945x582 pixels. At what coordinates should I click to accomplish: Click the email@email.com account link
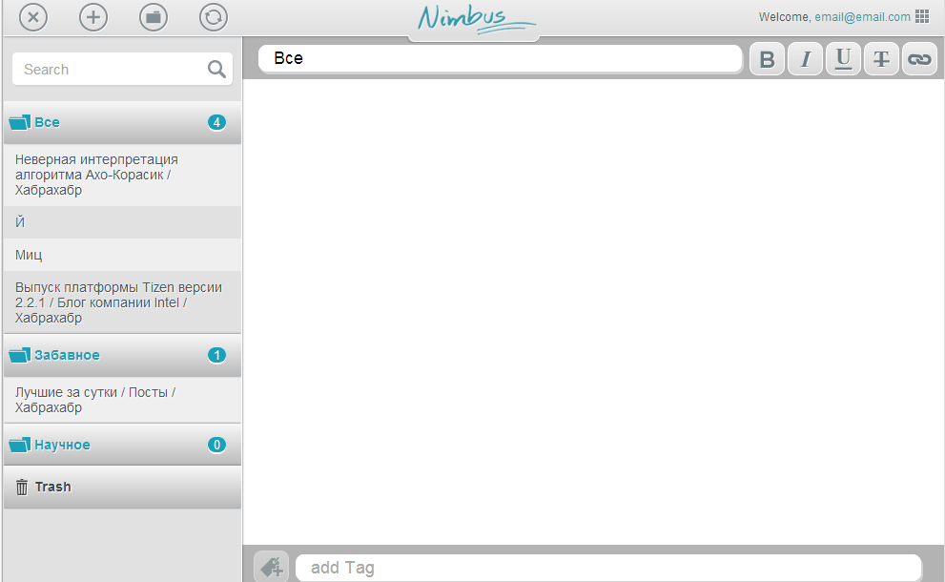pos(862,17)
